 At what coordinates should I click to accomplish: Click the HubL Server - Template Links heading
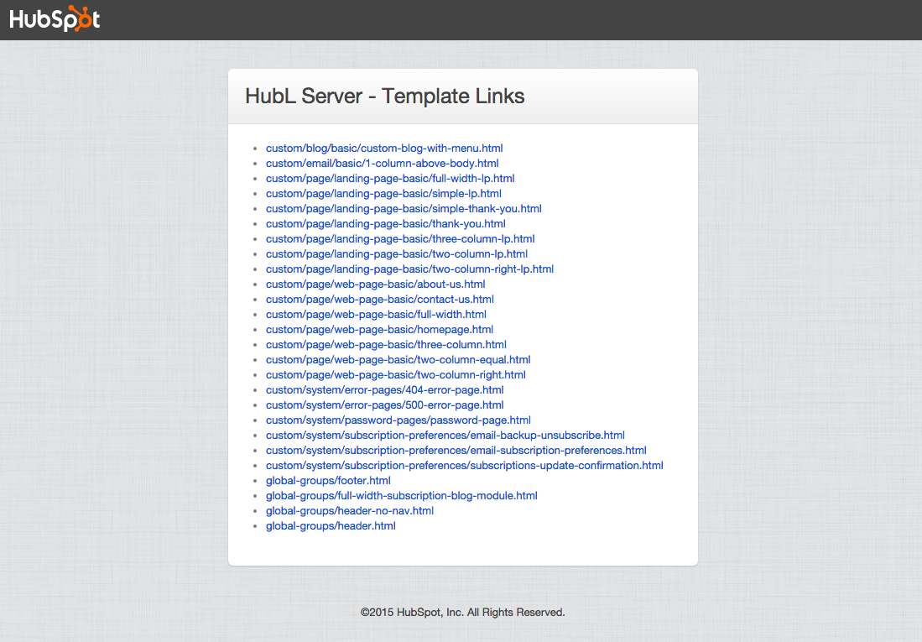tap(384, 96)
